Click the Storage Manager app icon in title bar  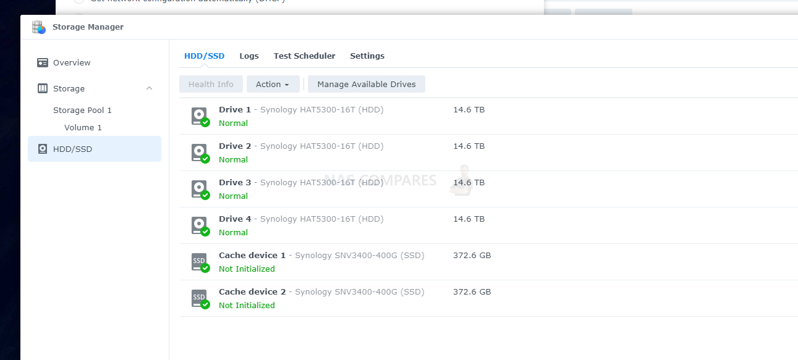click(x=39, y=27)
